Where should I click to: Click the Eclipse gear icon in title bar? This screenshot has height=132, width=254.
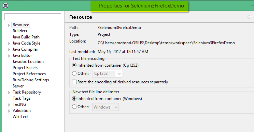point(5,6)
